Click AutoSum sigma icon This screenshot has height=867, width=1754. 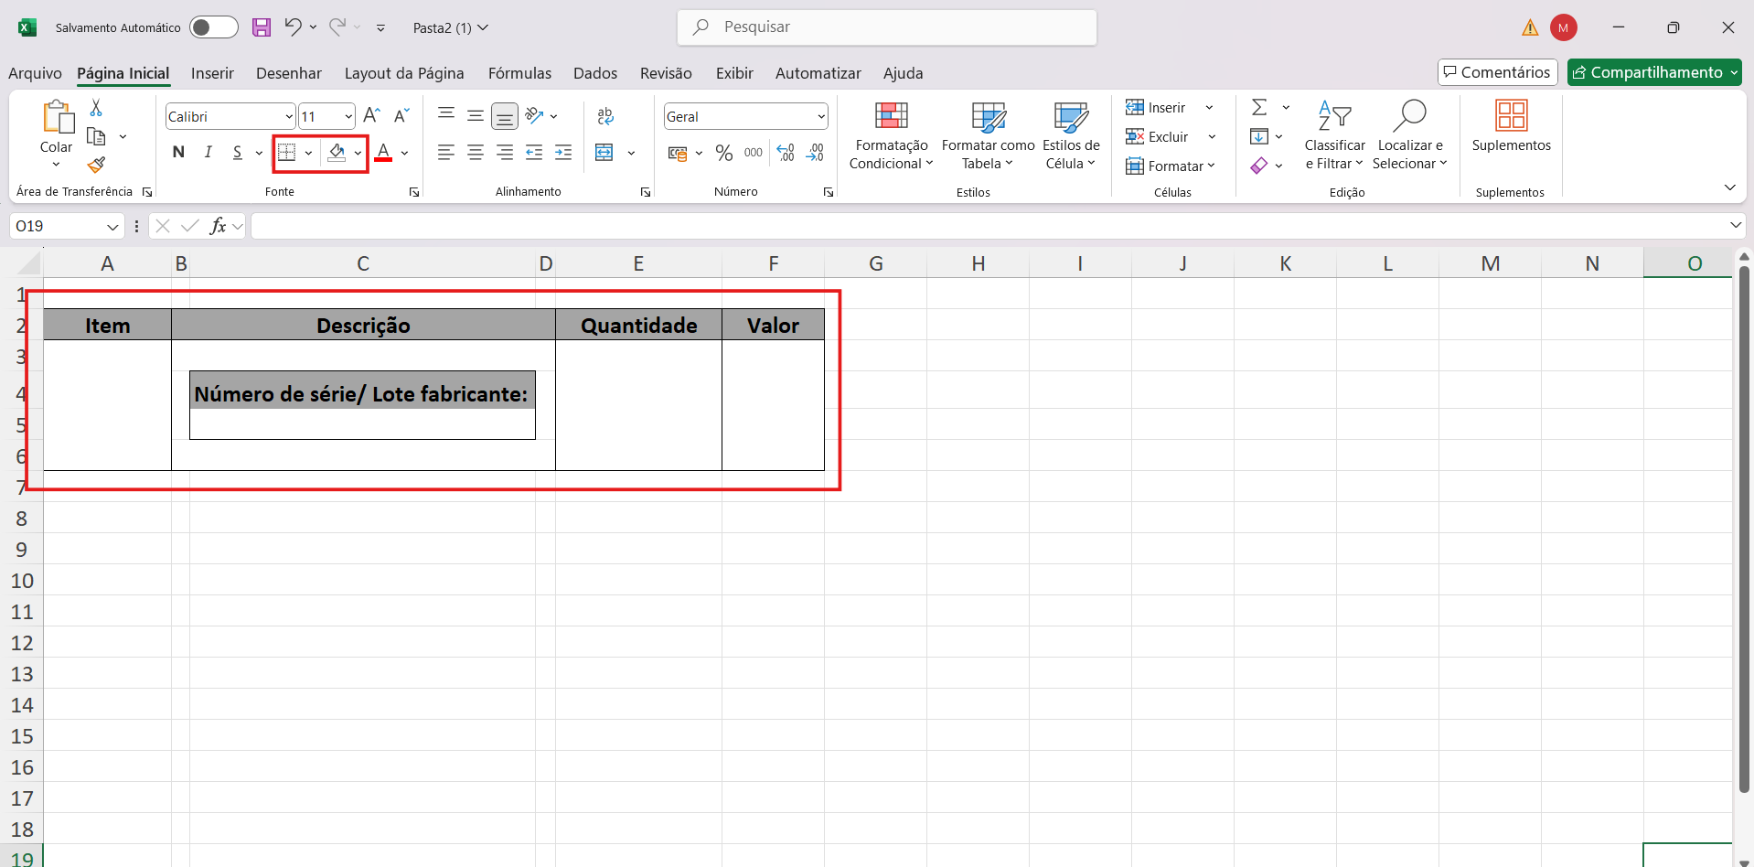1259,108
